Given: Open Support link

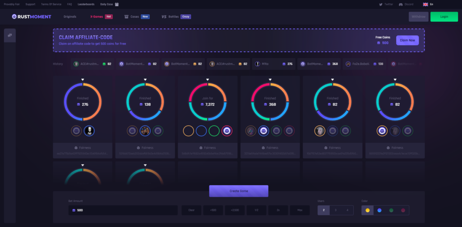Looking at the screenshot, I should pyautogui.click(x=30, y=5).
